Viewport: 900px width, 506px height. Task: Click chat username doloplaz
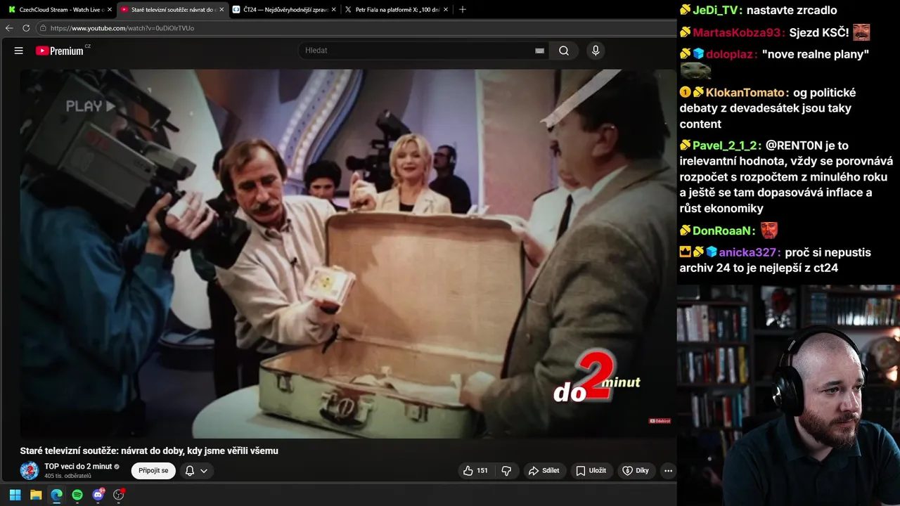pos(731,54)
